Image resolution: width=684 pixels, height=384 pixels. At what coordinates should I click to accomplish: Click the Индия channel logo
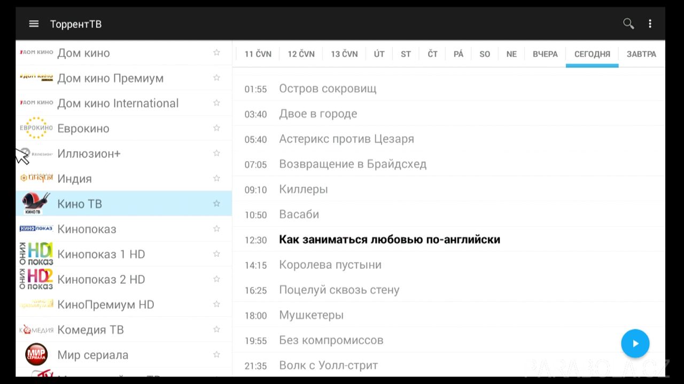pyautogui.click(x=36, y=178)
